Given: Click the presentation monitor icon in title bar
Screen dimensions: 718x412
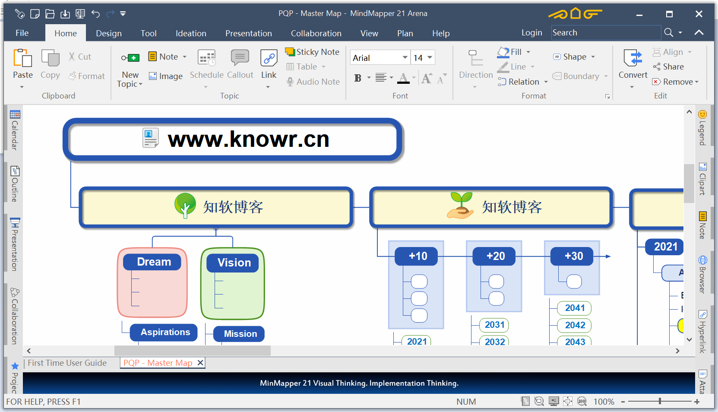Looking at the screenshot, I should point(80,14).
